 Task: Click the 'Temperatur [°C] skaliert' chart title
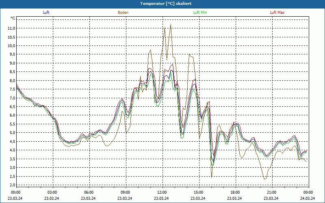[x=166, y=4]
